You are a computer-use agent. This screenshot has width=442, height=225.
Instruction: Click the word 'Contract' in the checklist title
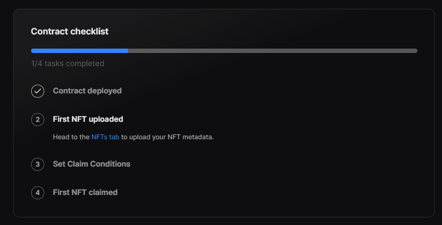point(50,32)
